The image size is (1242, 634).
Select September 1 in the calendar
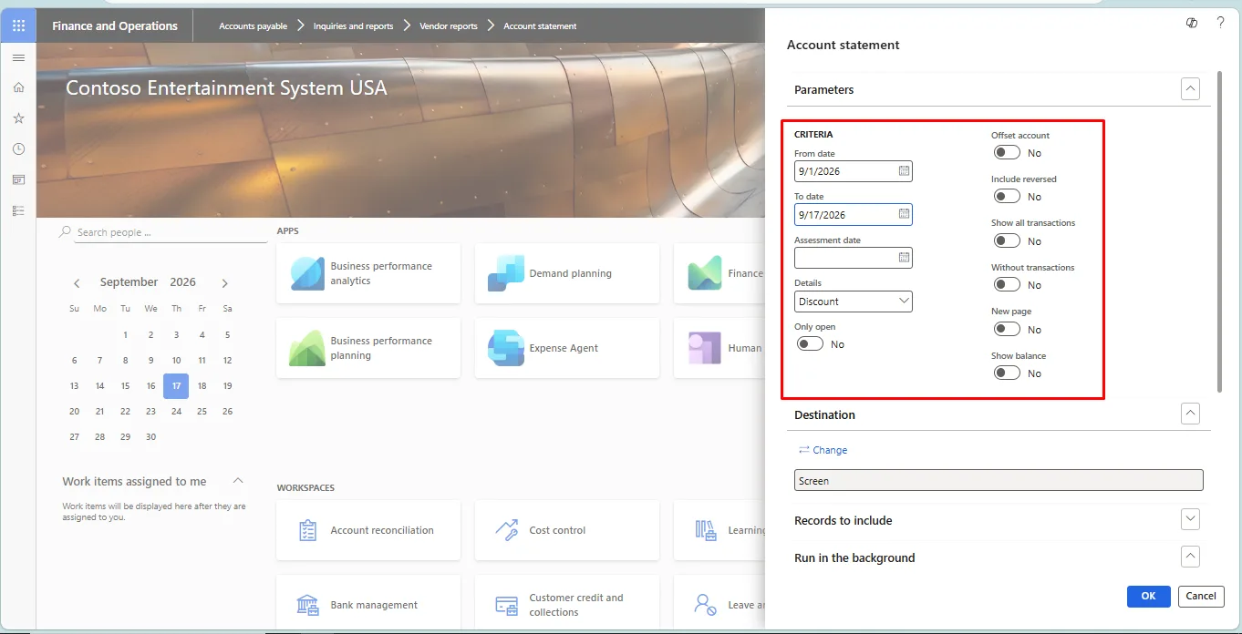click(125, 334)
